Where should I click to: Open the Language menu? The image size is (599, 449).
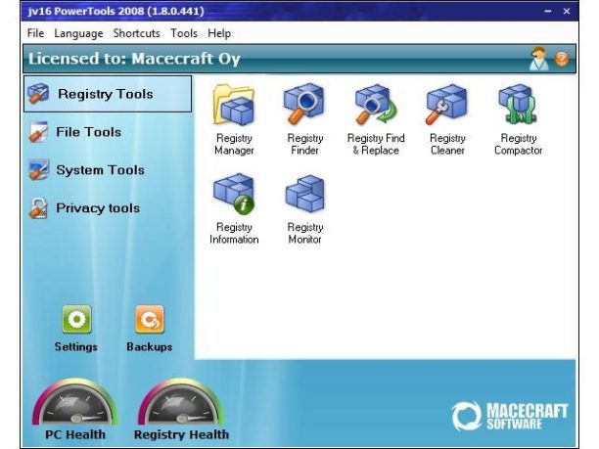(x=78, y=33)
